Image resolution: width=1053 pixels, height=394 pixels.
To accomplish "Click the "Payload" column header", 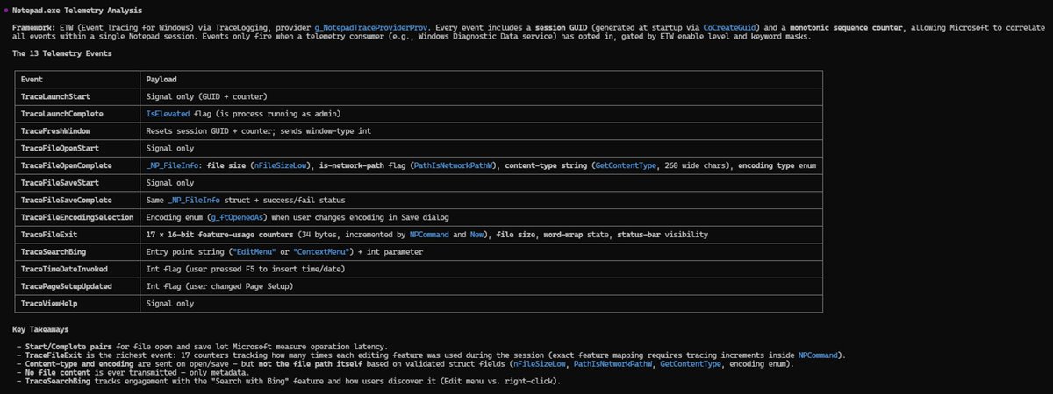I will tap(161, 79).
